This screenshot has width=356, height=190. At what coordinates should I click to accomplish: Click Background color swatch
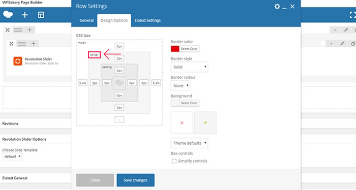point(175,103)
